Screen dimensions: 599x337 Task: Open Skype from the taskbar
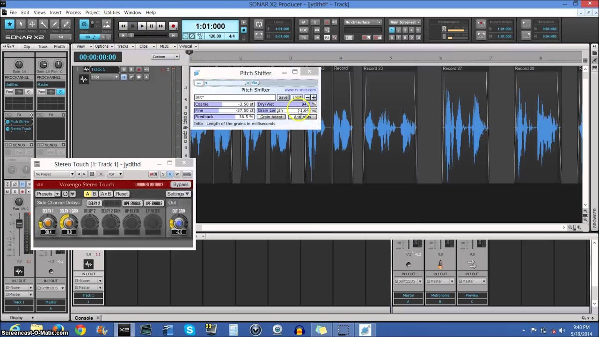[190, 330]
